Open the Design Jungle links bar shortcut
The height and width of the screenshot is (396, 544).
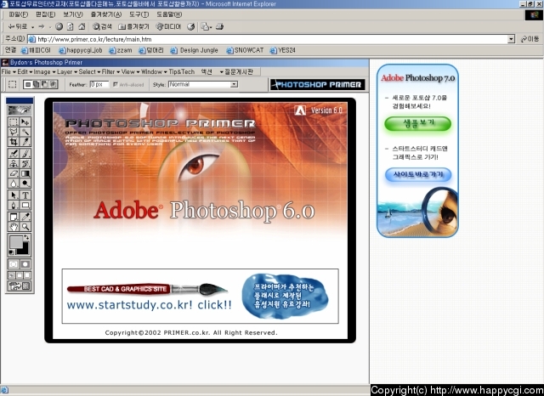click(x=195, y=50)
